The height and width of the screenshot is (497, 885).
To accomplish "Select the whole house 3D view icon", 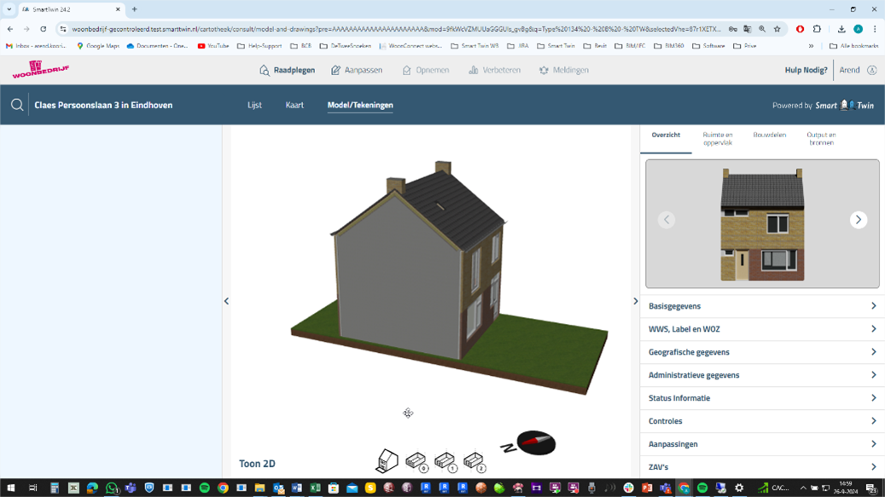I will (x=387, y=460).
